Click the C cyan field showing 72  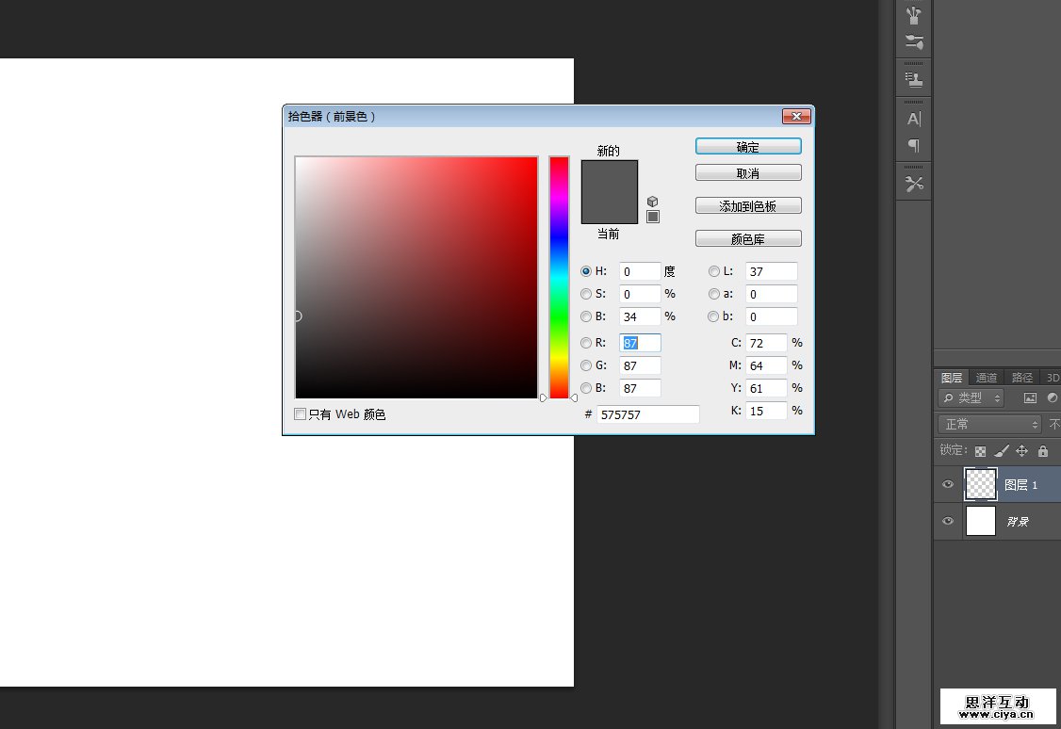pyautogui.click(x=766, y=343)
